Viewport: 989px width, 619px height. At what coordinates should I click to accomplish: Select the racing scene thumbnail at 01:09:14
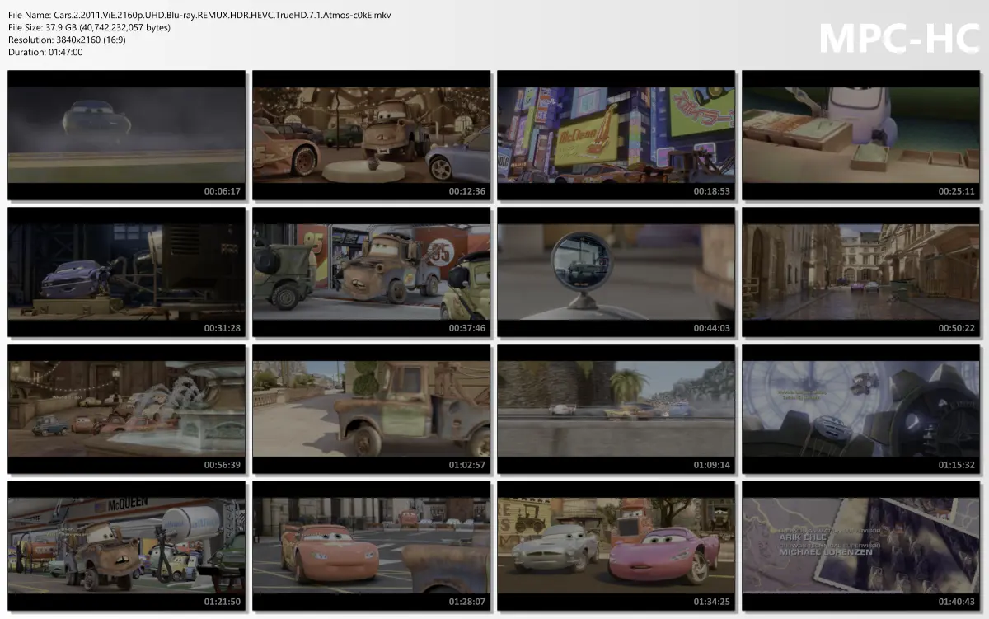[616, 410]
